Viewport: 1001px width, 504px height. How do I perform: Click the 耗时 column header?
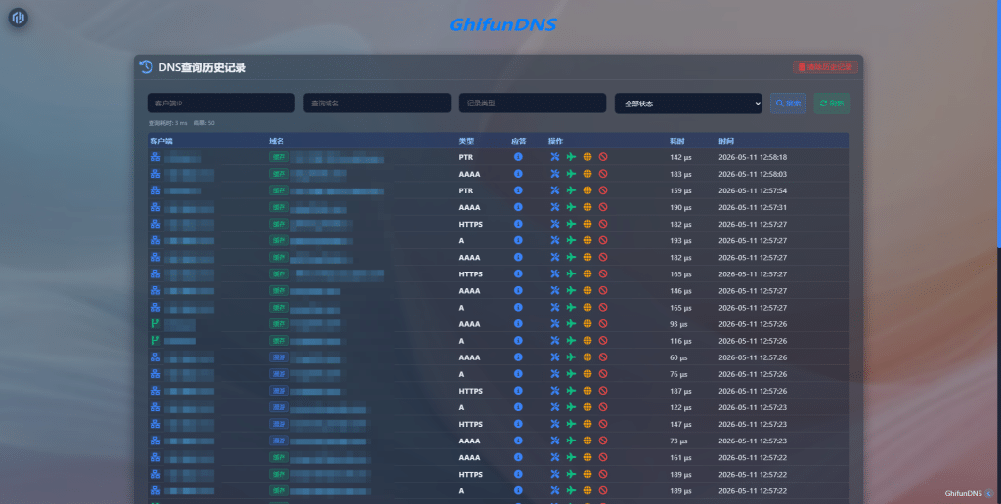click(x=676, y=141)
